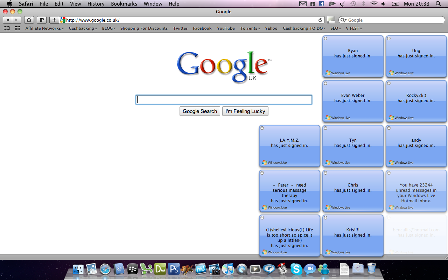This screenshot has width=448, height=280.
Task: Open the battery status menu
Action: (x=395, y=4)
